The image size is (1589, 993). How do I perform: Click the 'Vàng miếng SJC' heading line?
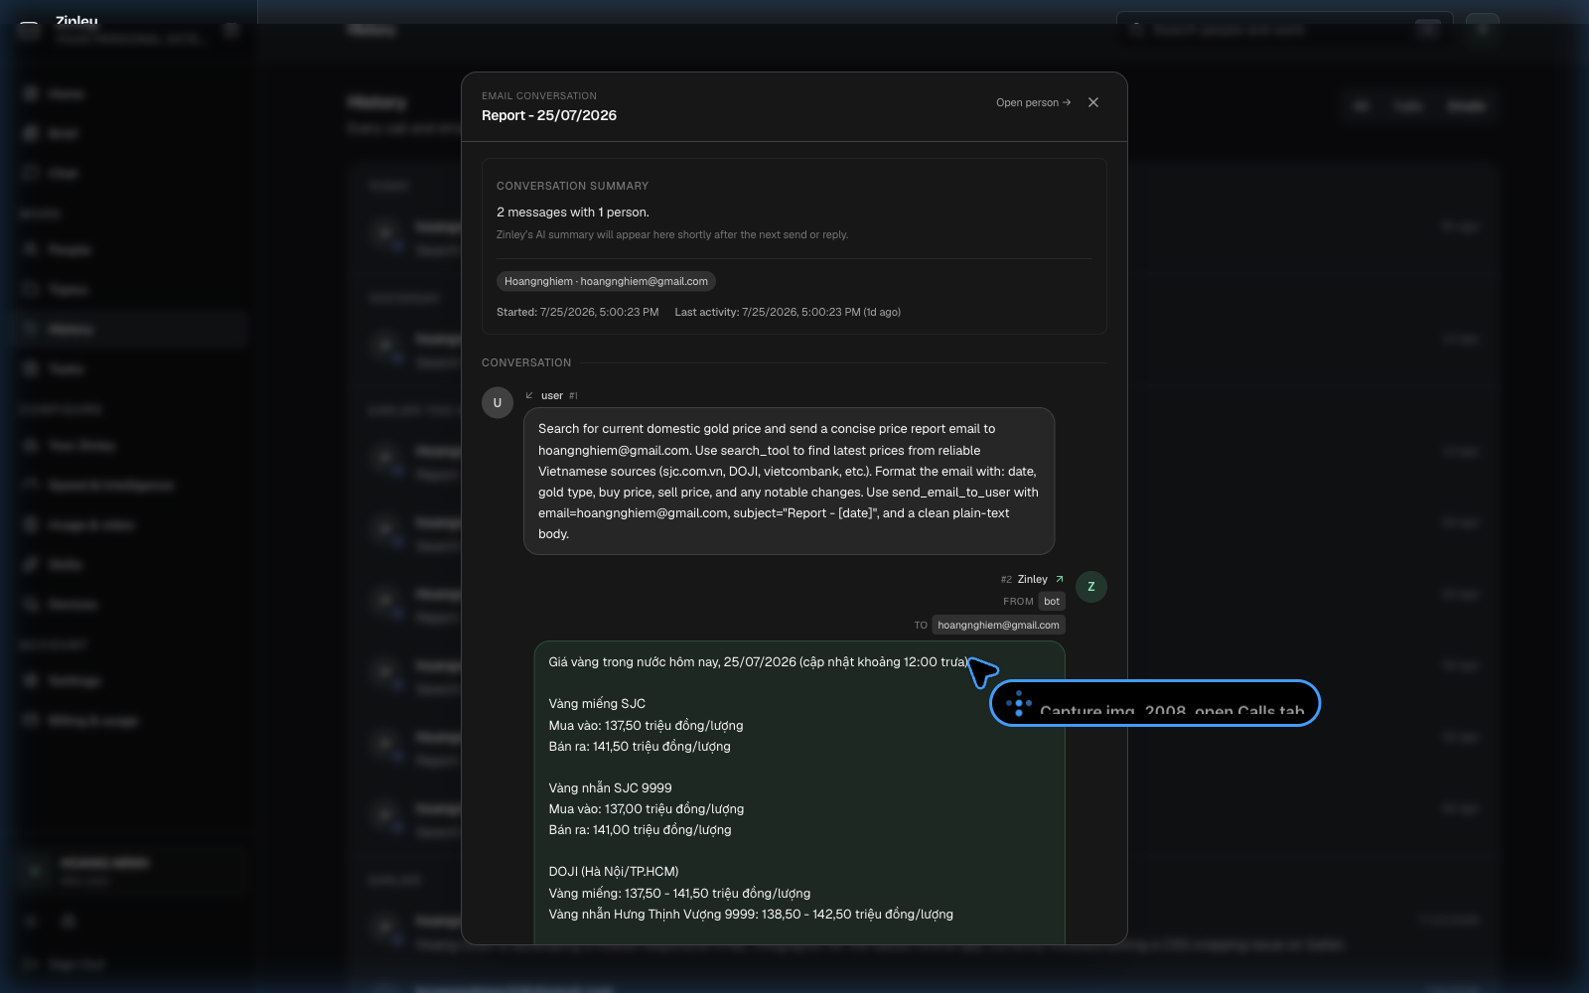[597, 704]
